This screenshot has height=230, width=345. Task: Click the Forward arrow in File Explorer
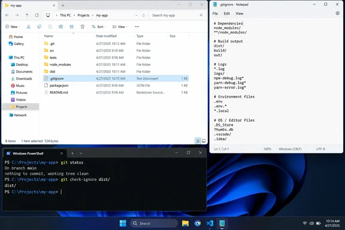(17, 15)
